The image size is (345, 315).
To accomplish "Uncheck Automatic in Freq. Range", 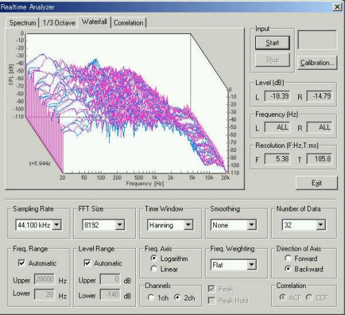I will (x=21, y=263).
